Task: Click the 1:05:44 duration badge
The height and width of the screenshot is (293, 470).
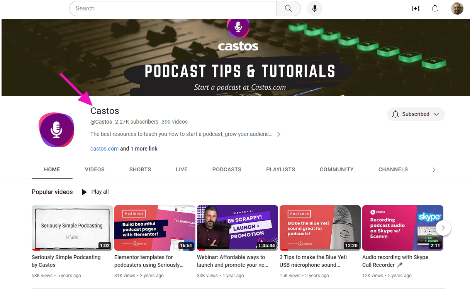Action: tap(267, 245)
